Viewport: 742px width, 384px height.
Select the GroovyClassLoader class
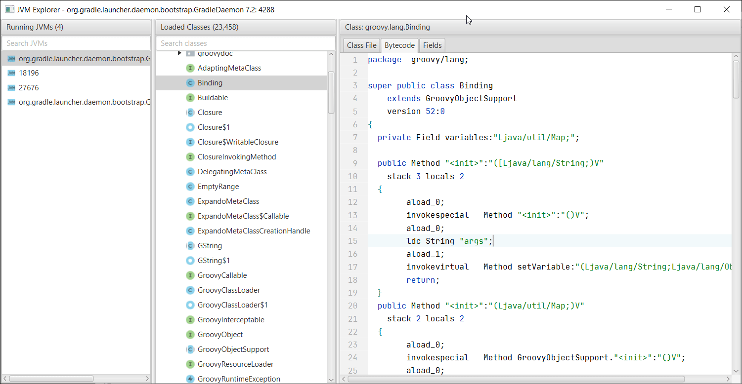[242, 290]
